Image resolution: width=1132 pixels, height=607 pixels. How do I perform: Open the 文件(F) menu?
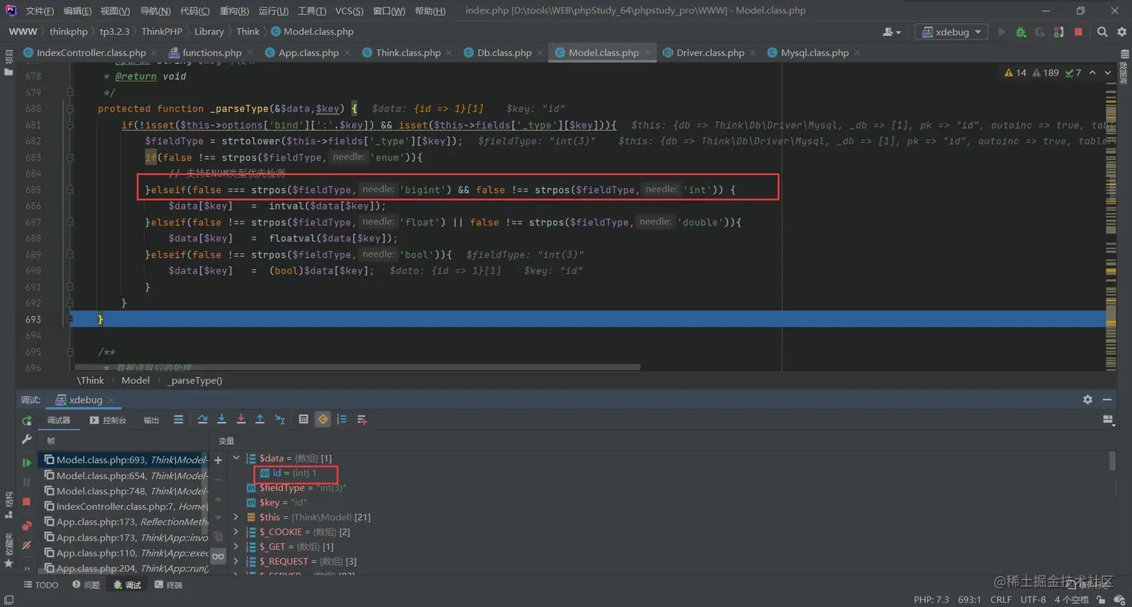(40, 11)
